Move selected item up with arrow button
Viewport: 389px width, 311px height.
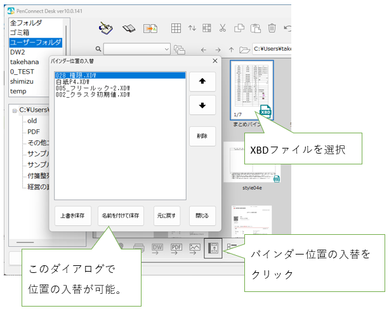pos(202,81)
